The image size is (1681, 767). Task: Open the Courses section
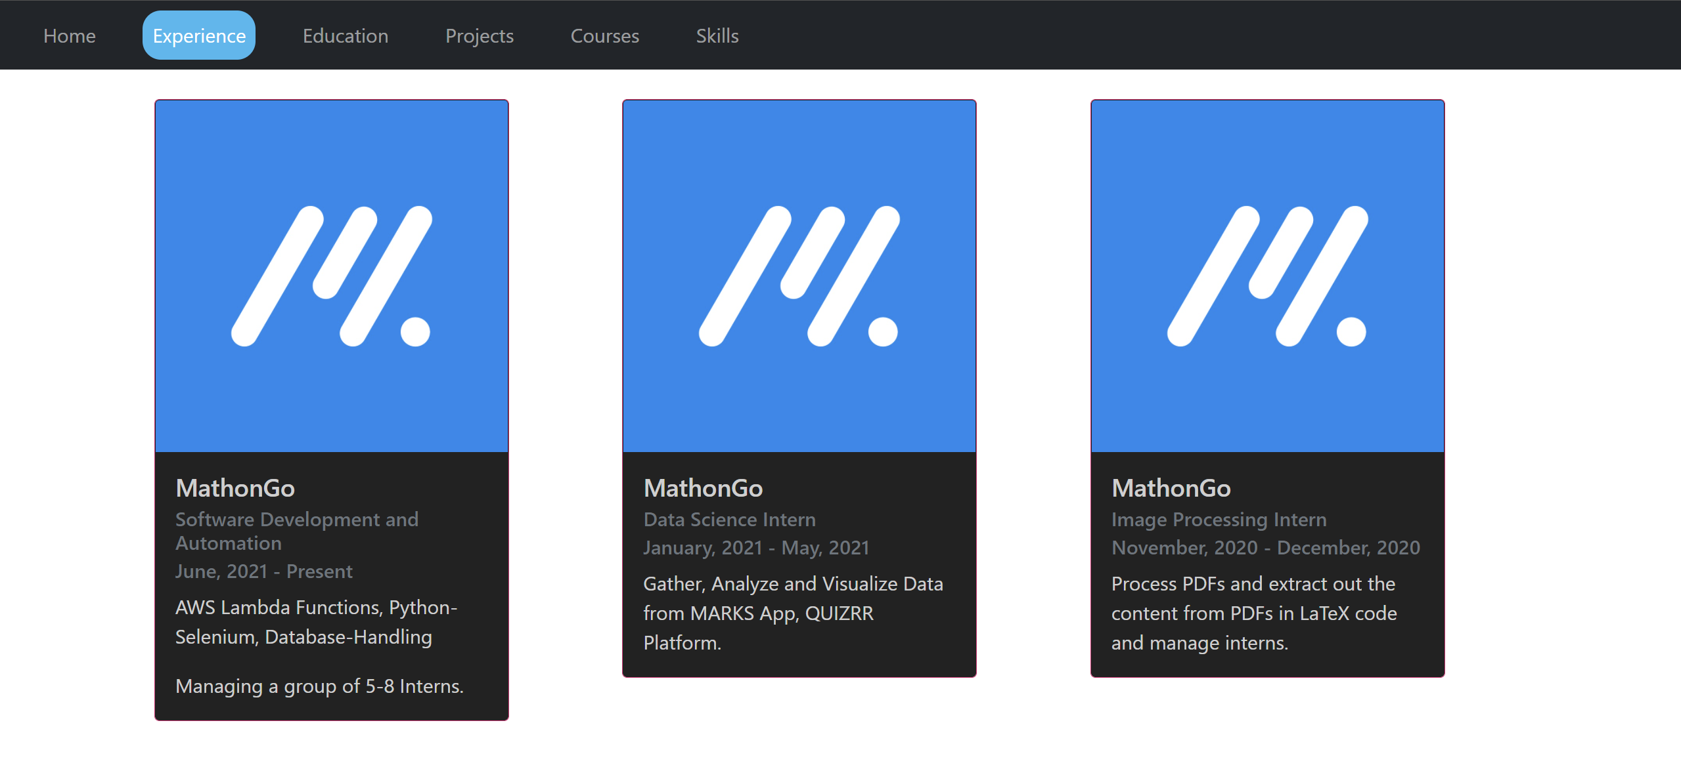[x=604, y=35]
